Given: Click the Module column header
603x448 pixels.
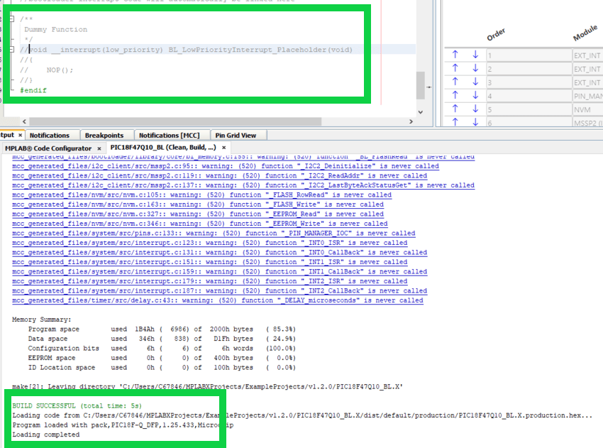Looking at the screenshot, I should click(585, 33).
